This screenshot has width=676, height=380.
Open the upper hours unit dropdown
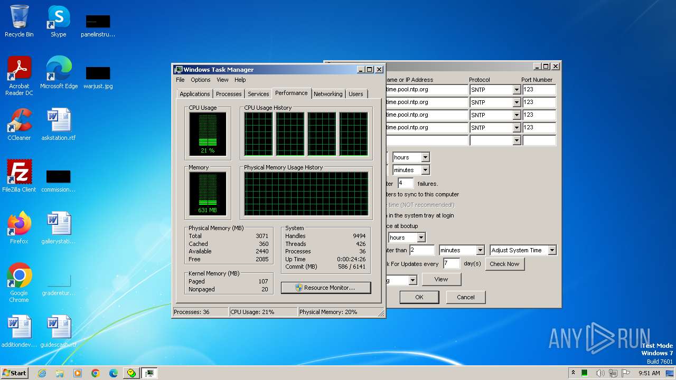pyautogui.click(x=425, y=157)
